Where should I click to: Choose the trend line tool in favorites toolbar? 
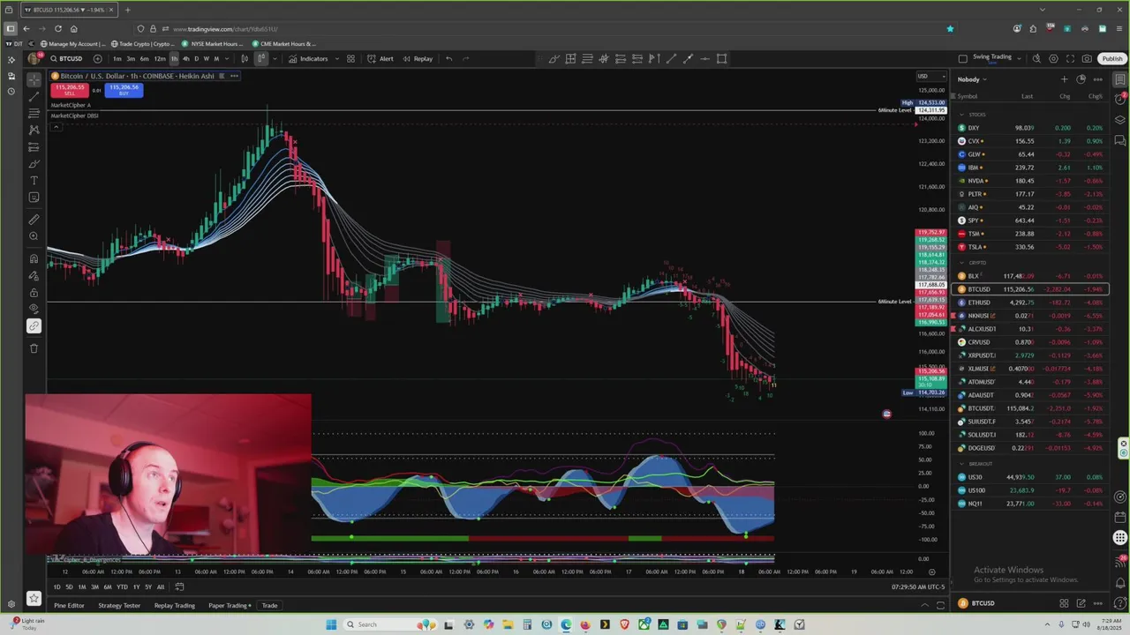click(671, 59)
